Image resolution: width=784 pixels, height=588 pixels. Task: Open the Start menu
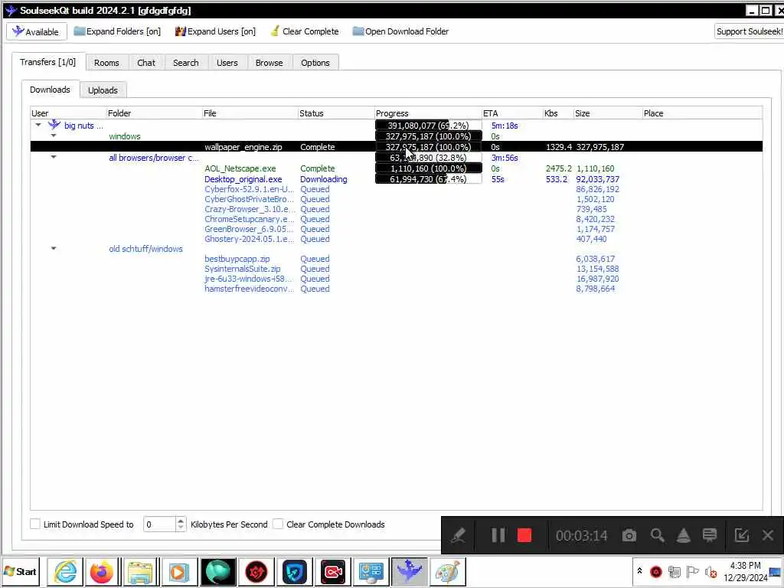coord(21,571)
